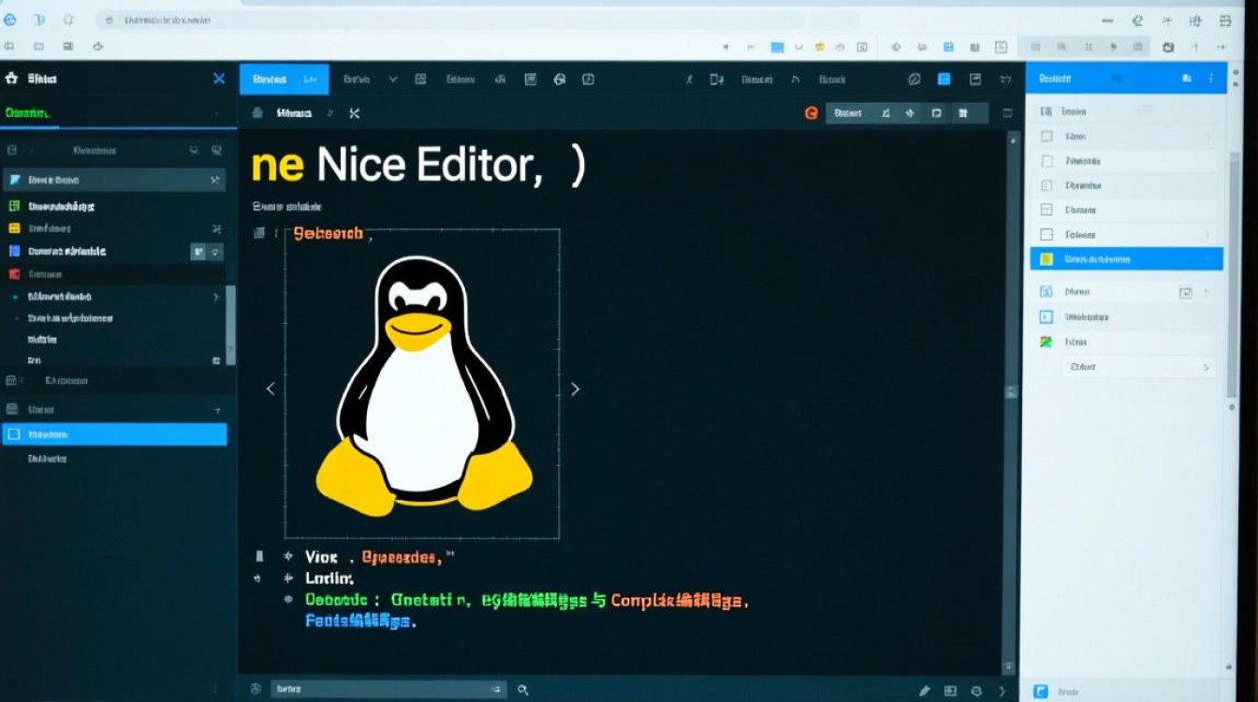
Task: Click the magnifier search icon in bottom status bar
Action: coord(522,688)
